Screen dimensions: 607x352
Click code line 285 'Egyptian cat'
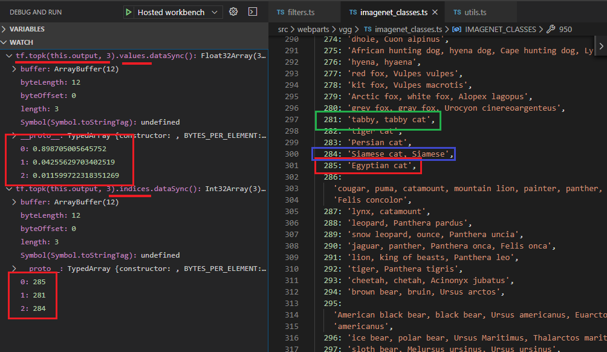370,166
